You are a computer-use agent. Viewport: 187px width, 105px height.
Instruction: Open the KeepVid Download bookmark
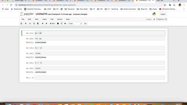(33, 9)
